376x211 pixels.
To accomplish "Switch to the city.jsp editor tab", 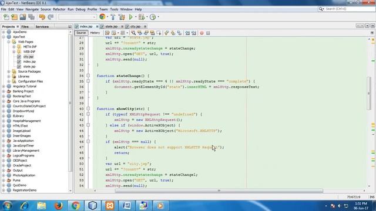I will click(x=136, y=26).
